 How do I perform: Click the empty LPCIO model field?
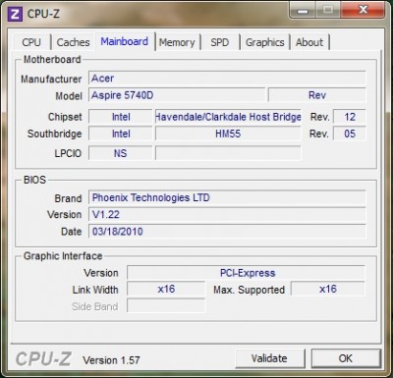[x=228, y=153]
